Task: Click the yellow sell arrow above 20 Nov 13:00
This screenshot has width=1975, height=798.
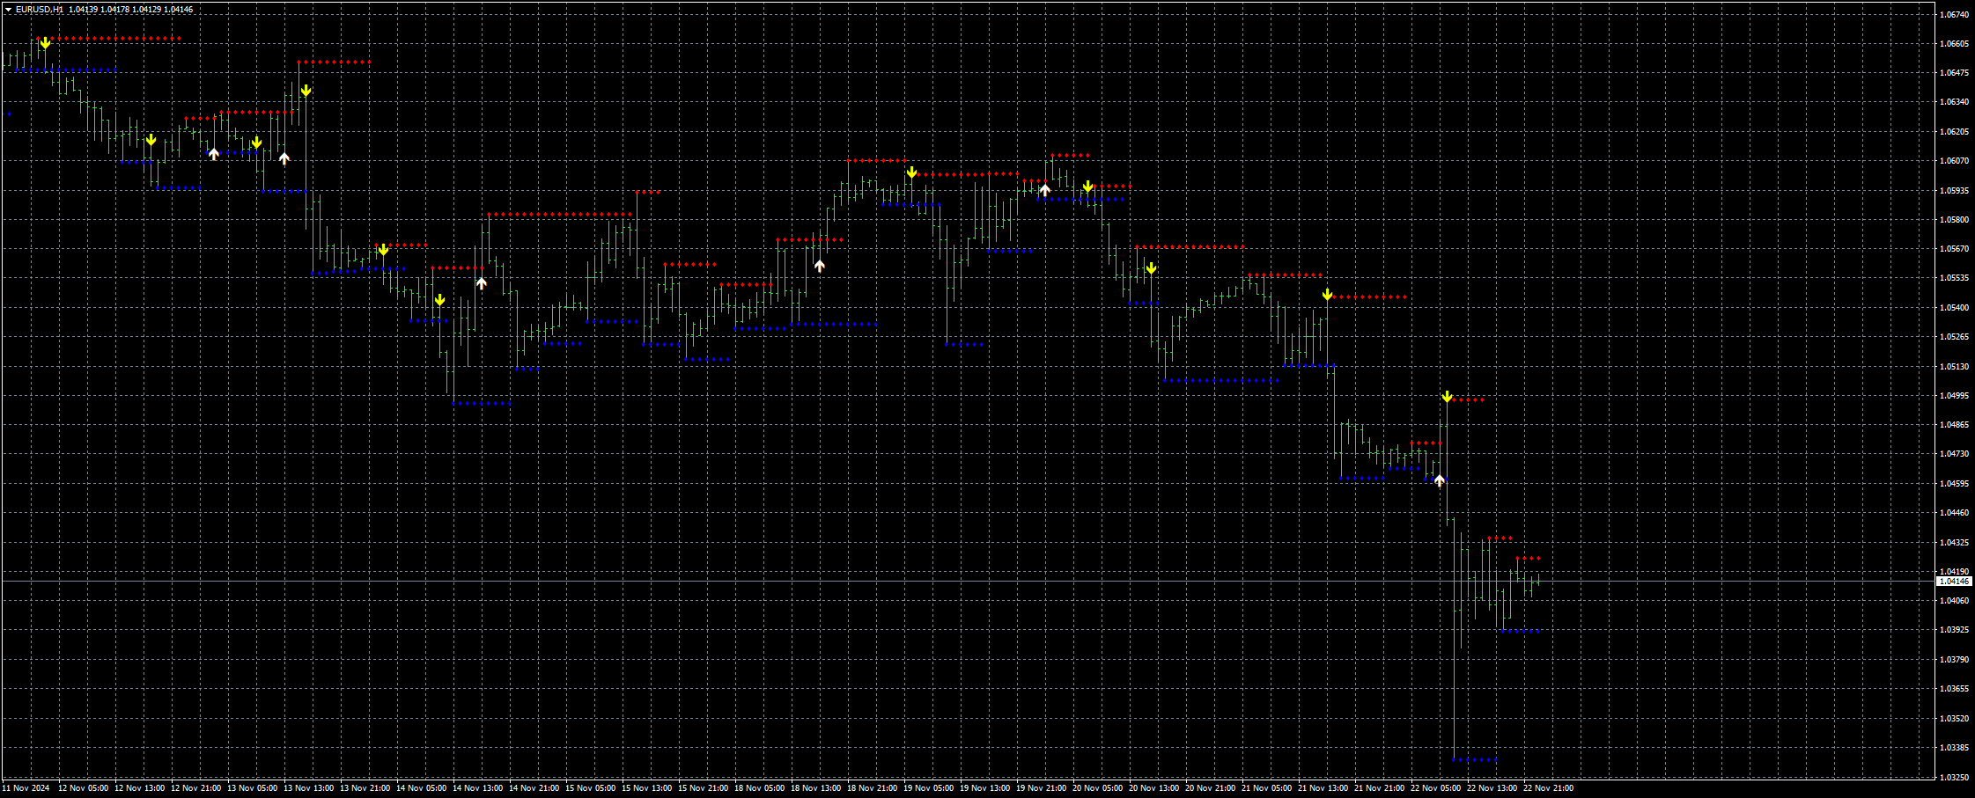Action: pos(1151,268)
